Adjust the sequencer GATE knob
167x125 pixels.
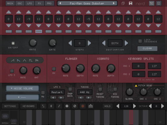click(x=52, y=43)
